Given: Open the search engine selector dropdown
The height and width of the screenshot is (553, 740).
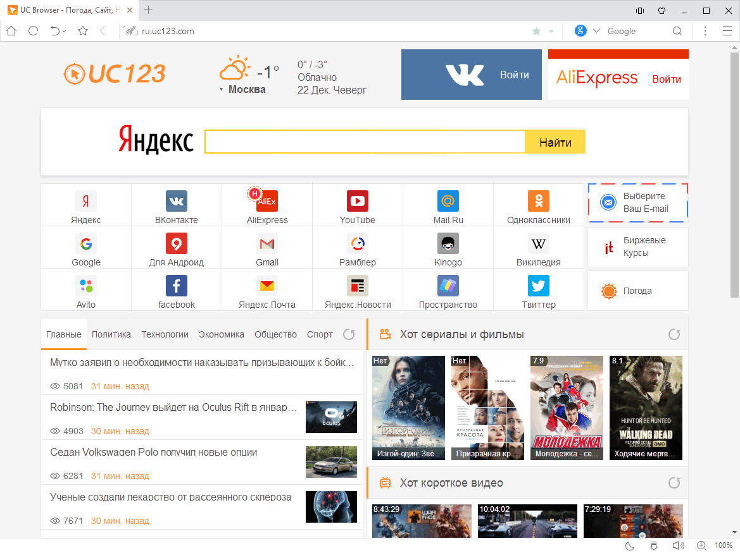Looking at the screenshot, I should click(596, 31).
